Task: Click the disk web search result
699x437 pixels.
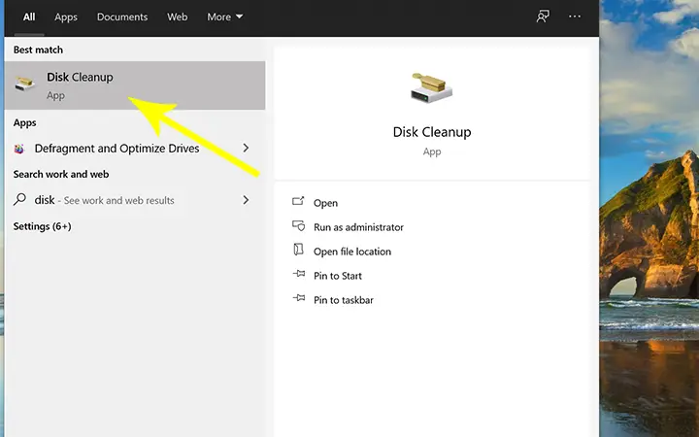Action: coord(104,200)
